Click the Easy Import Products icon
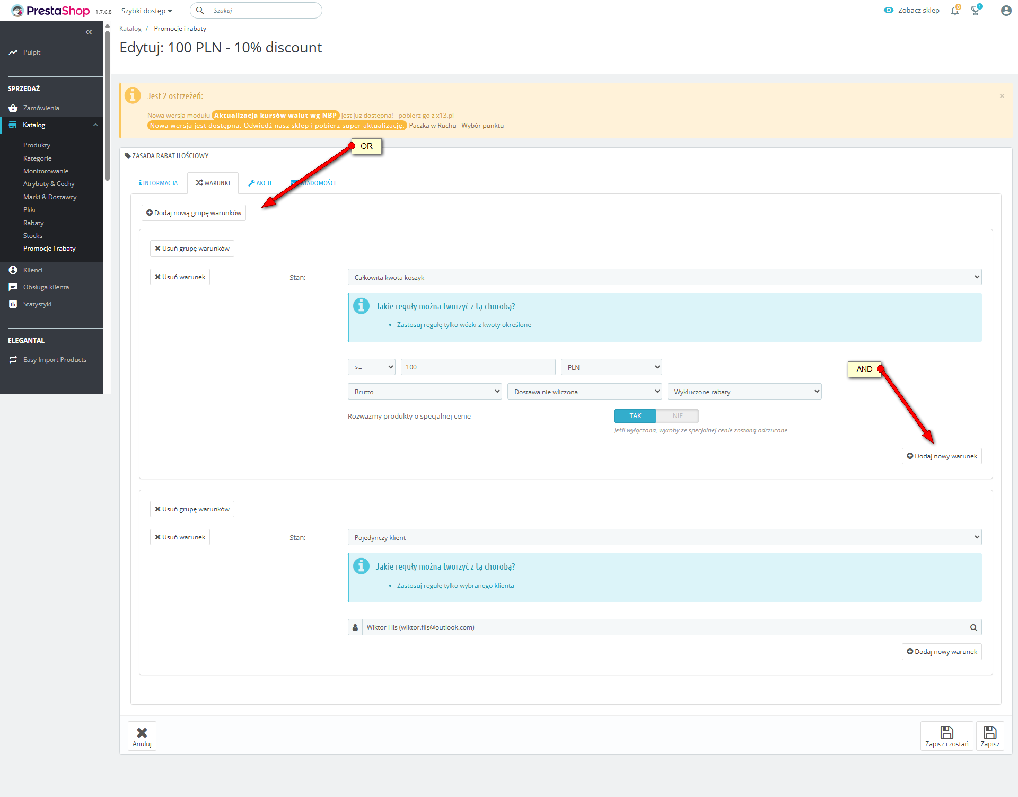The width and height of the screenshot is (1018, 797). 13,360
